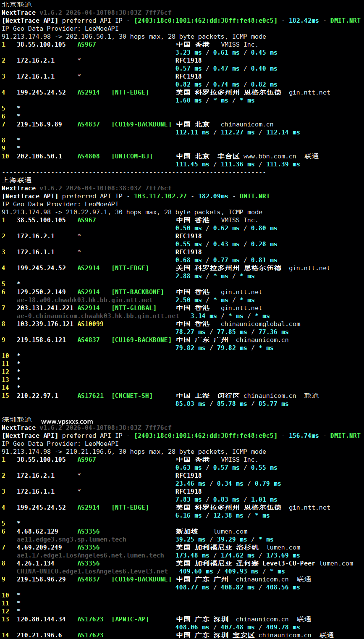364x639 pixels.
Task: Click the AS10099 ASN label
Action: coord(90,324)
